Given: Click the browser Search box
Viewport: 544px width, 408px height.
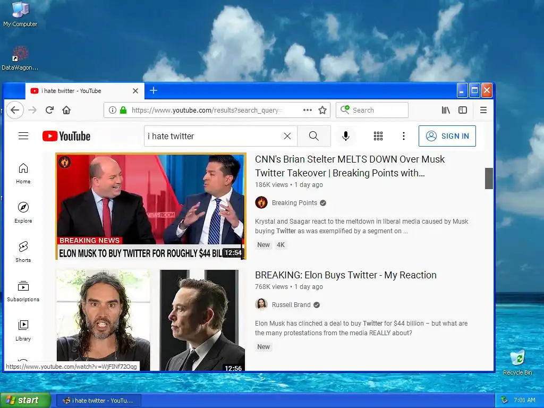Looking at the screenshot, I should click(x=372, y=110).
